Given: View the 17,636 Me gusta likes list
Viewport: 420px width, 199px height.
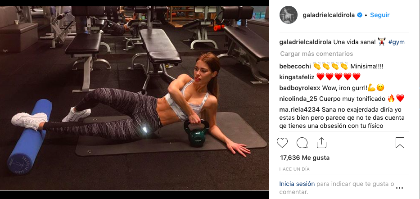Looking at the screenshot, I should pos(305,158).
